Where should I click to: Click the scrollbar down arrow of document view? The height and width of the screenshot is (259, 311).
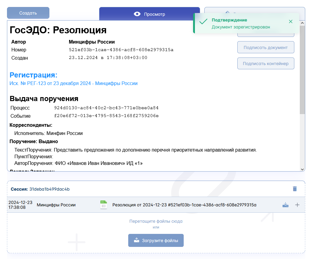point(302,169)
